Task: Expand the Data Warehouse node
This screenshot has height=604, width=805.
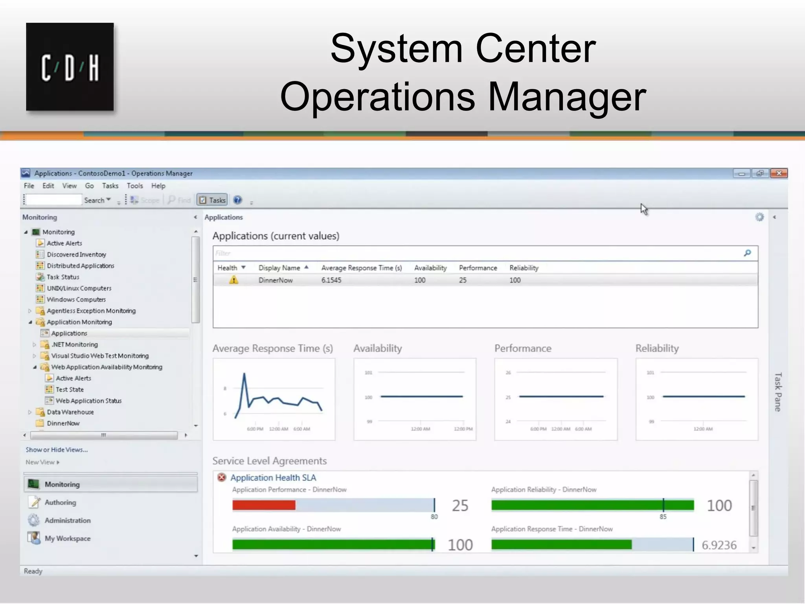Action: click(30, 412)
